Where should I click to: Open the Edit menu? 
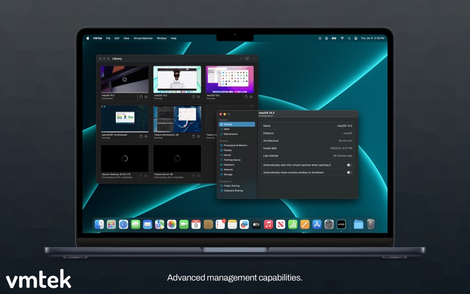[x=117, y=38]
